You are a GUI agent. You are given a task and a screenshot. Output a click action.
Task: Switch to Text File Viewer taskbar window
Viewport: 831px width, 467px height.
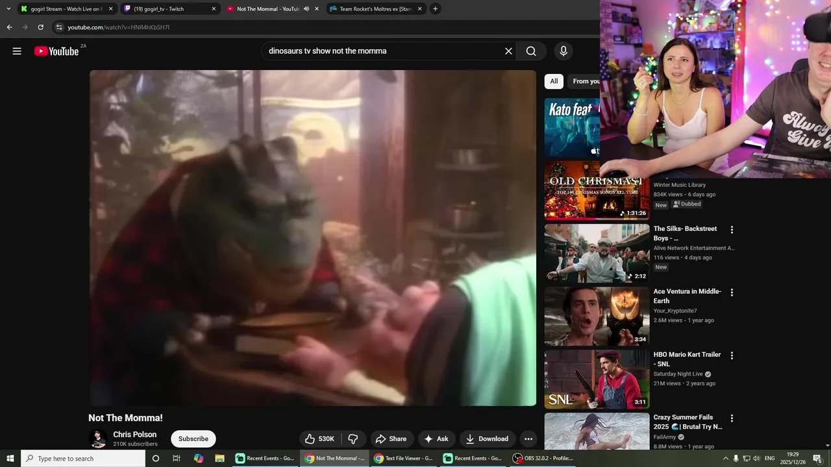point(403,459)
